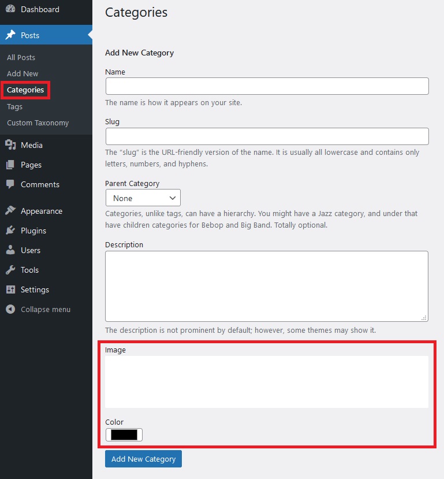Open the Custom Taxonomy submenu item
The height and width of the screenshot is (479, 444).
pyautogui.click(x=38, y=122)
